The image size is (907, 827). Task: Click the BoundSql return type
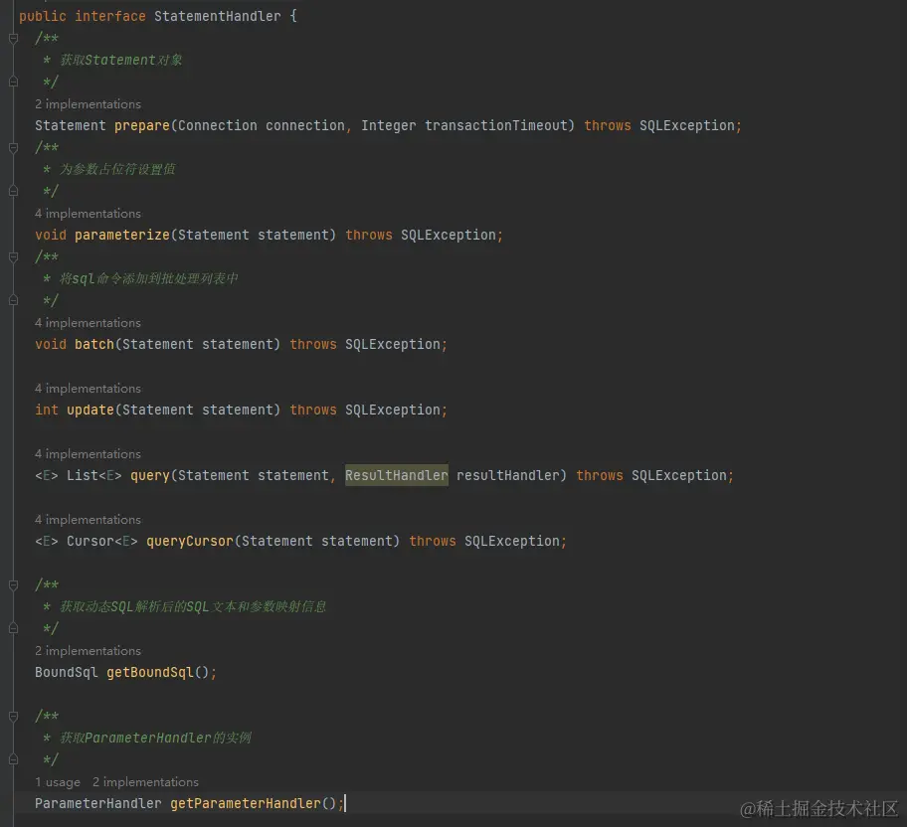tap(67, 673)
